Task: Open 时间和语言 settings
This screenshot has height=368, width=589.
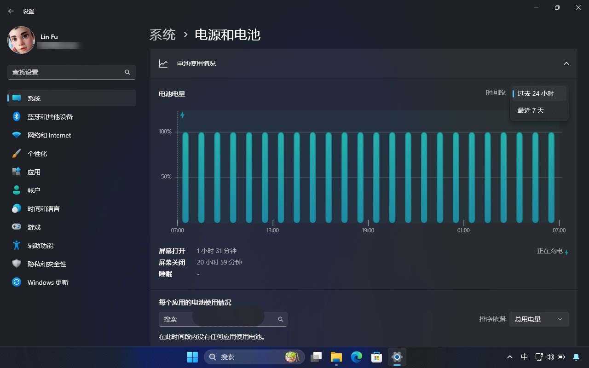Action: [x=45, y=208]
